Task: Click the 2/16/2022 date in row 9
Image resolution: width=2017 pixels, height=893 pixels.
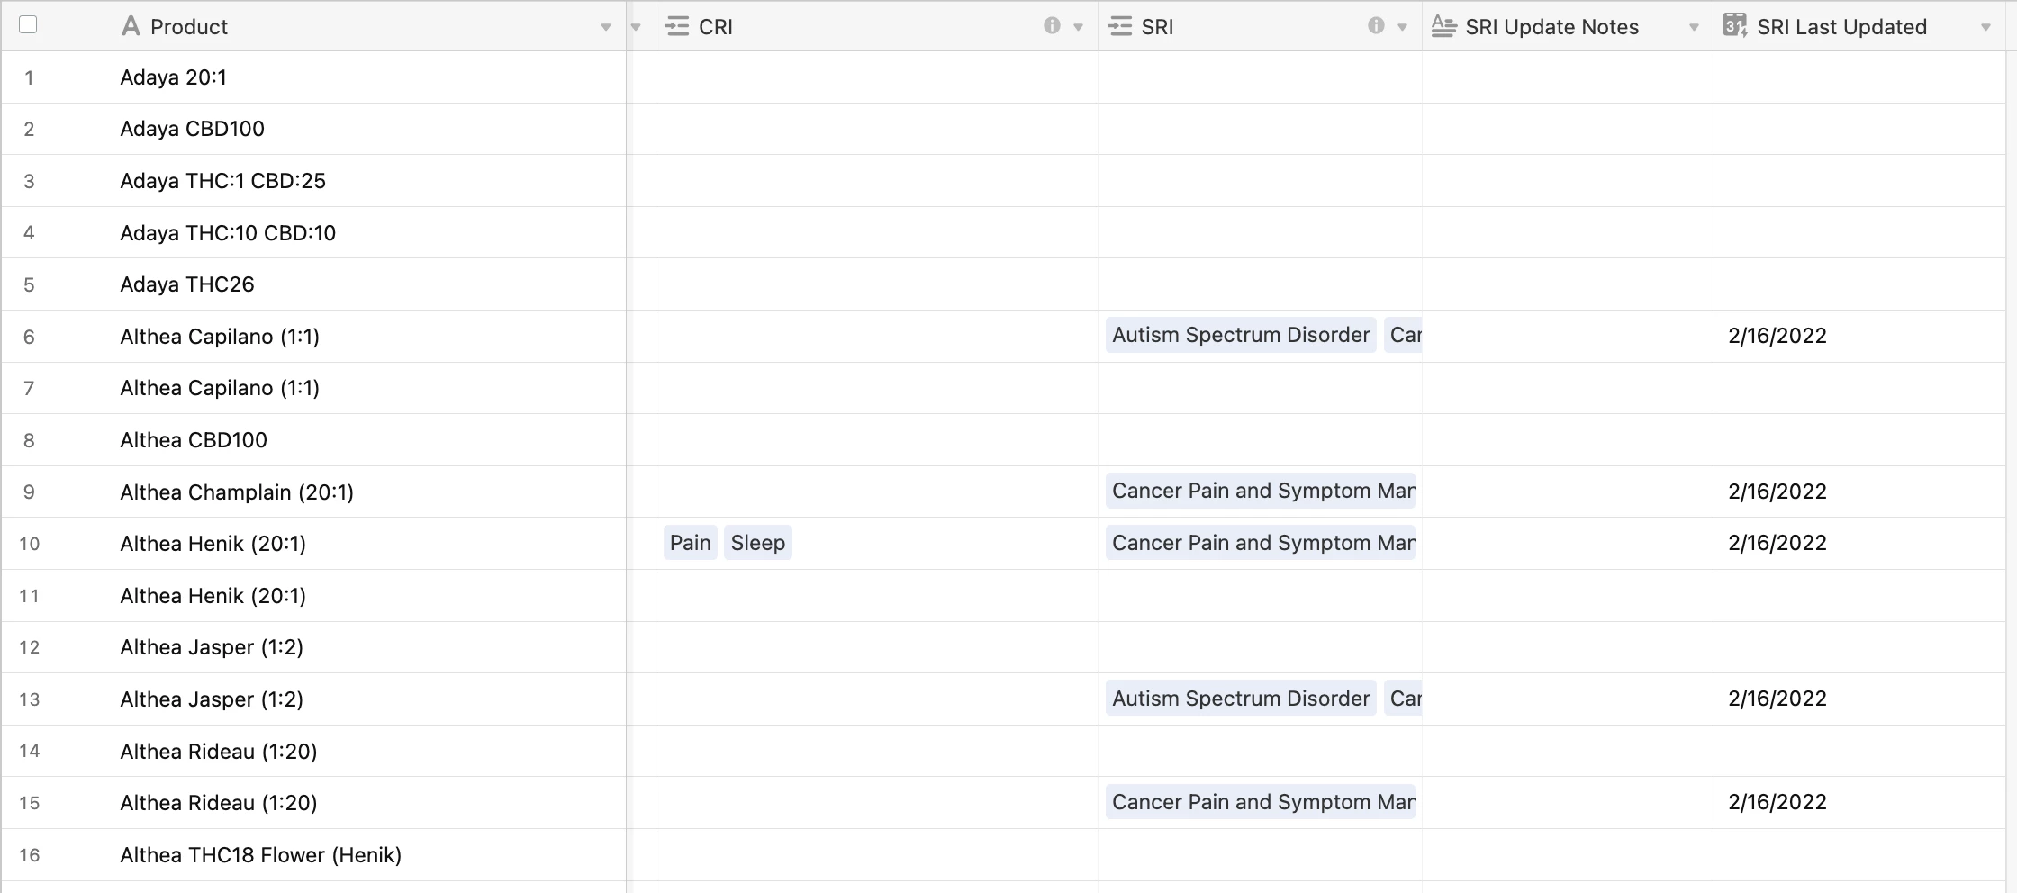Action: [x=1777, y=492]
